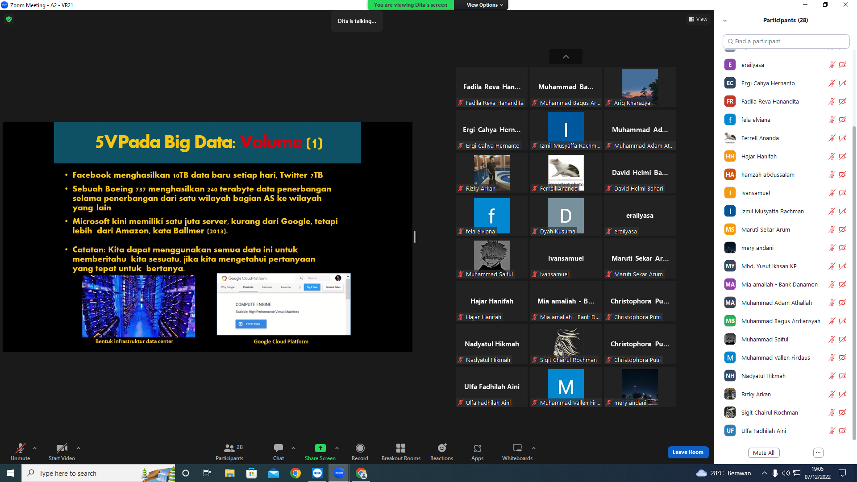Toggle mic mute for Maruti Sekar Arum
Viewport: 857px width, 482px height.
(x=832, y=229)
